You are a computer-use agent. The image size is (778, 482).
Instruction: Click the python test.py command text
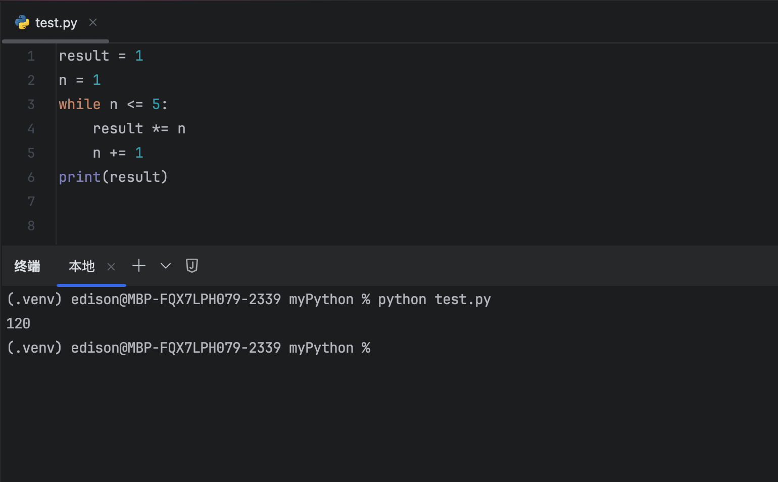pyautogui.click(x=434, y=300)
